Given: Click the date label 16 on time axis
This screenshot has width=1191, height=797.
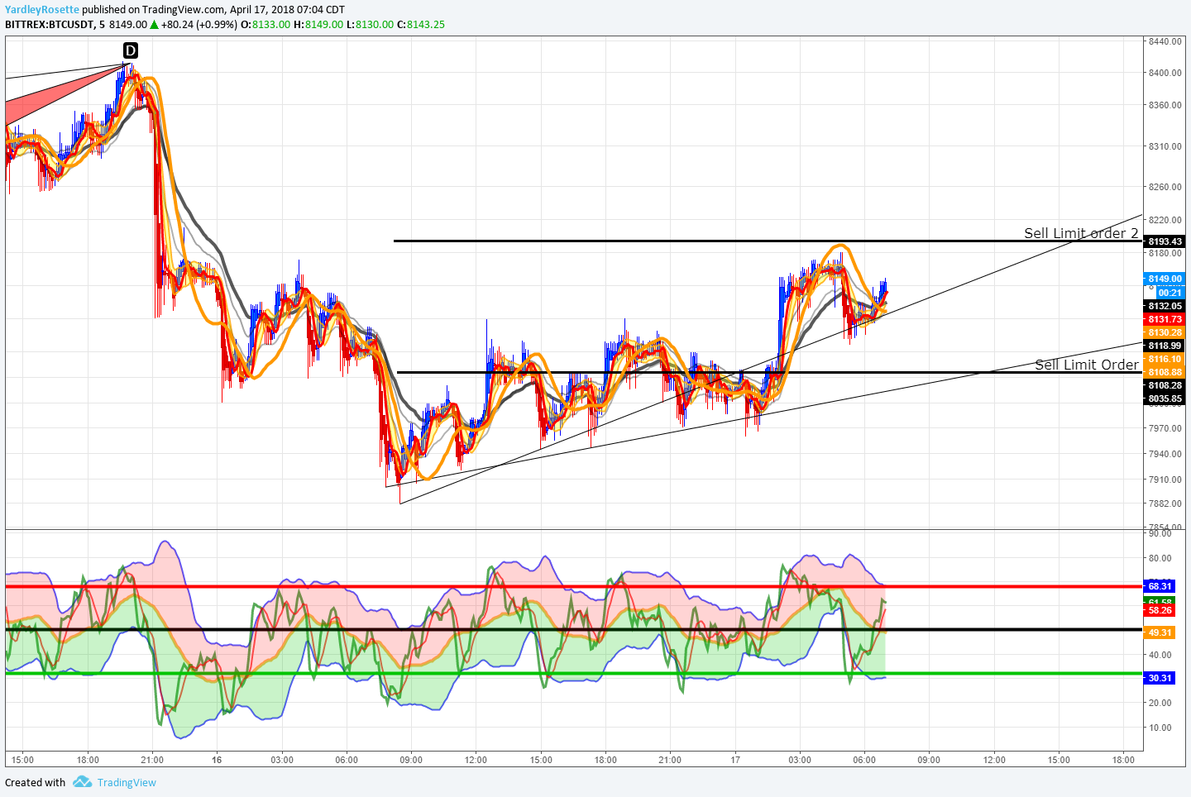Looking at the screenshot, I should coord(217,760).
